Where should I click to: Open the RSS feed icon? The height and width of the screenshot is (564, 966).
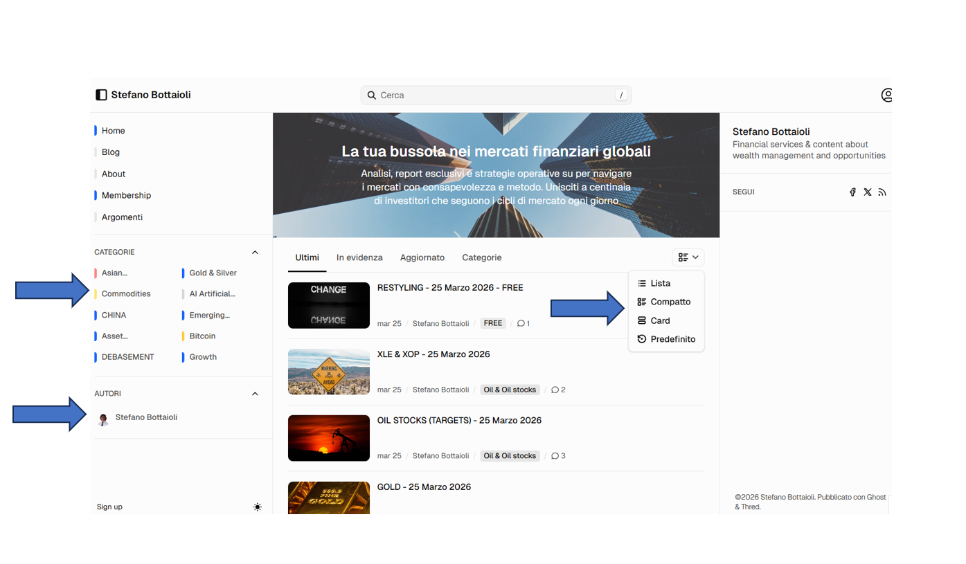click(882, 192)
